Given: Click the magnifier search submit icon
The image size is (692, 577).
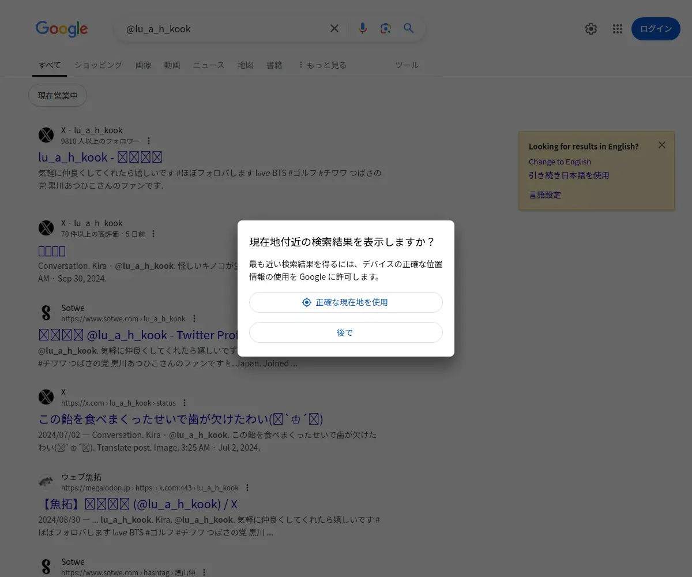Looking at the screenshot, I should (409, 28).
